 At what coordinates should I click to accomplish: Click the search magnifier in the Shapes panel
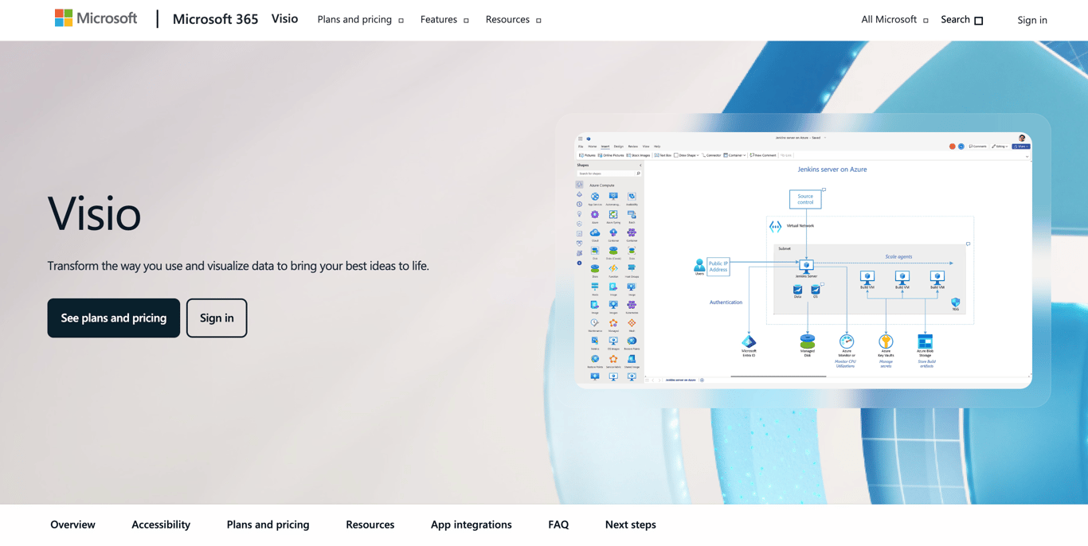coord(639,174)
